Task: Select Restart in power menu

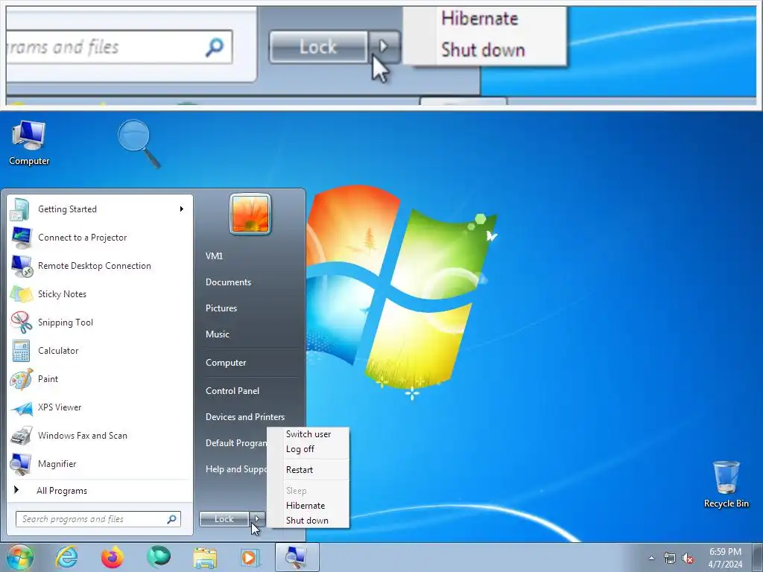Action: pos(308,470)
